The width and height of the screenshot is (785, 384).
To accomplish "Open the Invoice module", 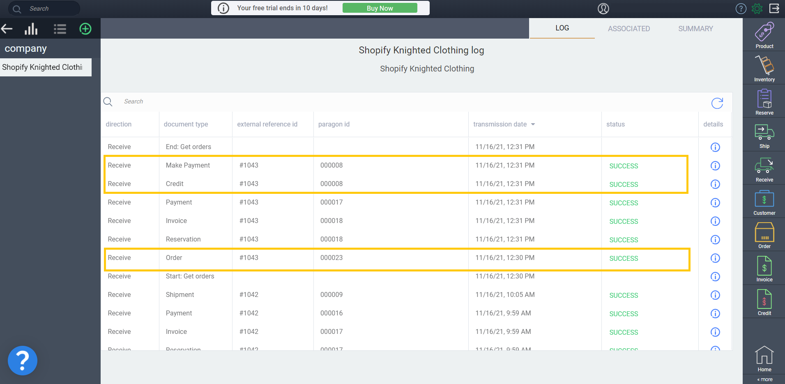I will click(764, 269).
